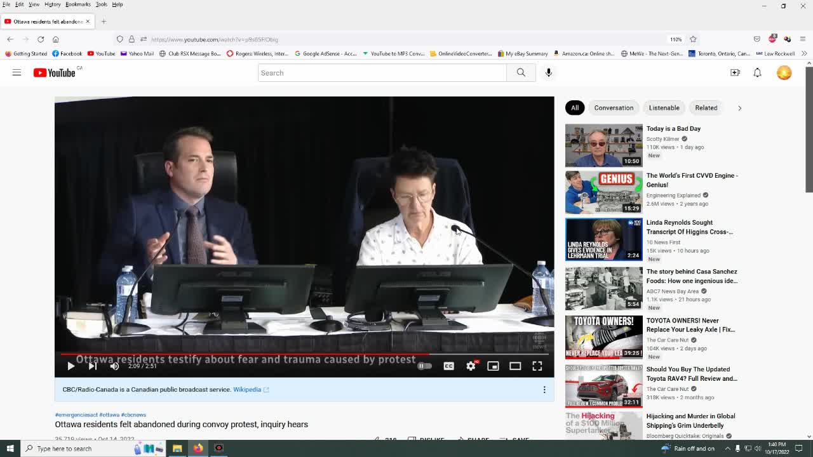Mute the video volume icon
Image resolution: width=813 pixels, height=457 pixels.
(x=114, y=366)
